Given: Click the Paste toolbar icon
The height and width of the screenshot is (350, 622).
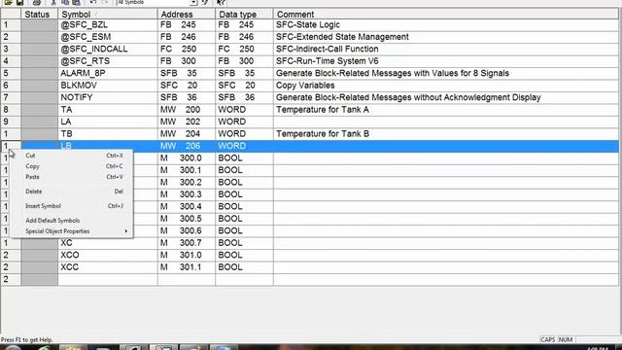Looking at the screenshot, I should (x=77, y=2).
